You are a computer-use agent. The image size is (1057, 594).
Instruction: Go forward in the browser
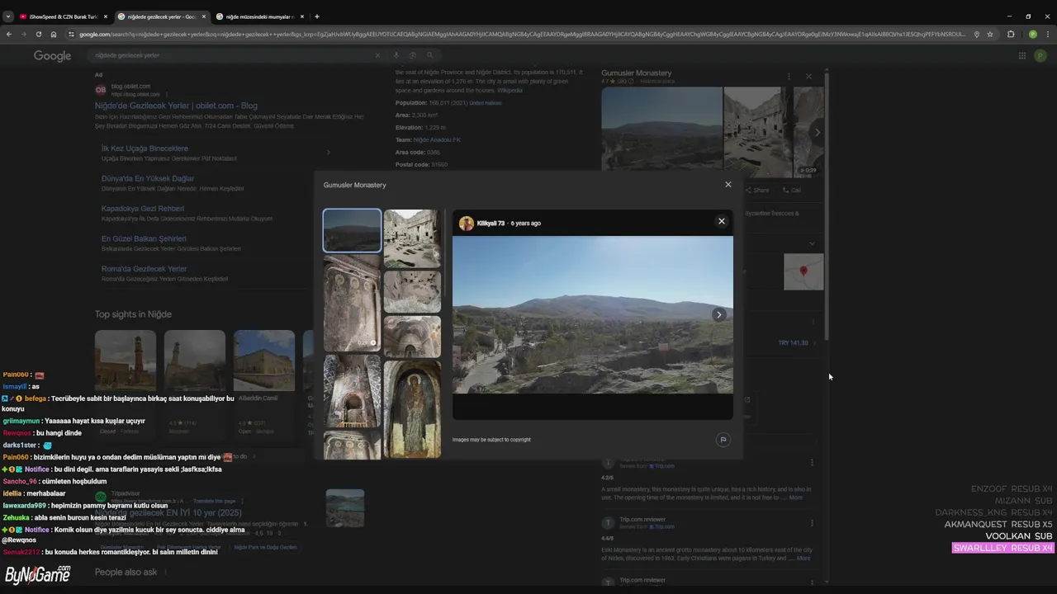coord(23,34)
